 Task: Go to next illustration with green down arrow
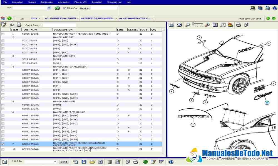pyautogui.click(x=274, y=18)
